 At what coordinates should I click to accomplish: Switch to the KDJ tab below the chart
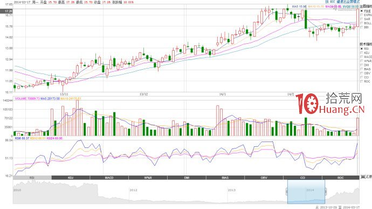pos(71,178)
